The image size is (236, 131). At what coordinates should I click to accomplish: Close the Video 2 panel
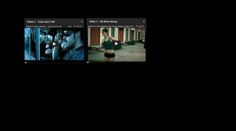[x=144, y=21]
